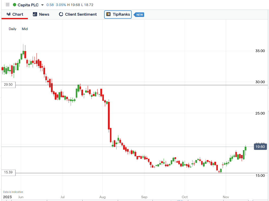269x201 pixels.
Task: Click the 0.58 price change value
Action: 50,5
